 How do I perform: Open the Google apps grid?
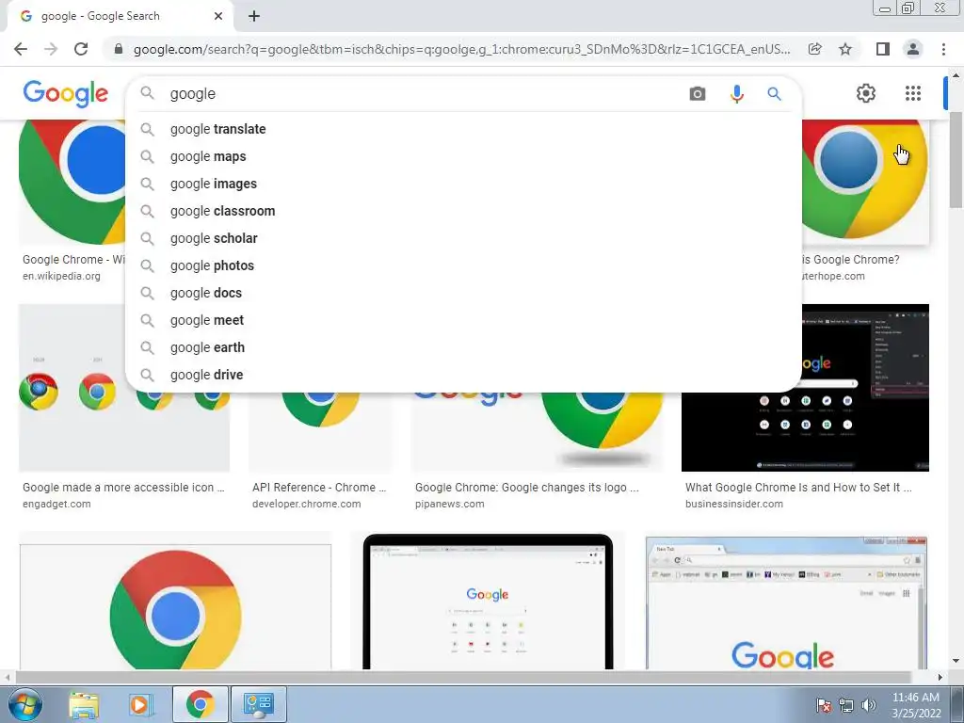pos(913,93)
